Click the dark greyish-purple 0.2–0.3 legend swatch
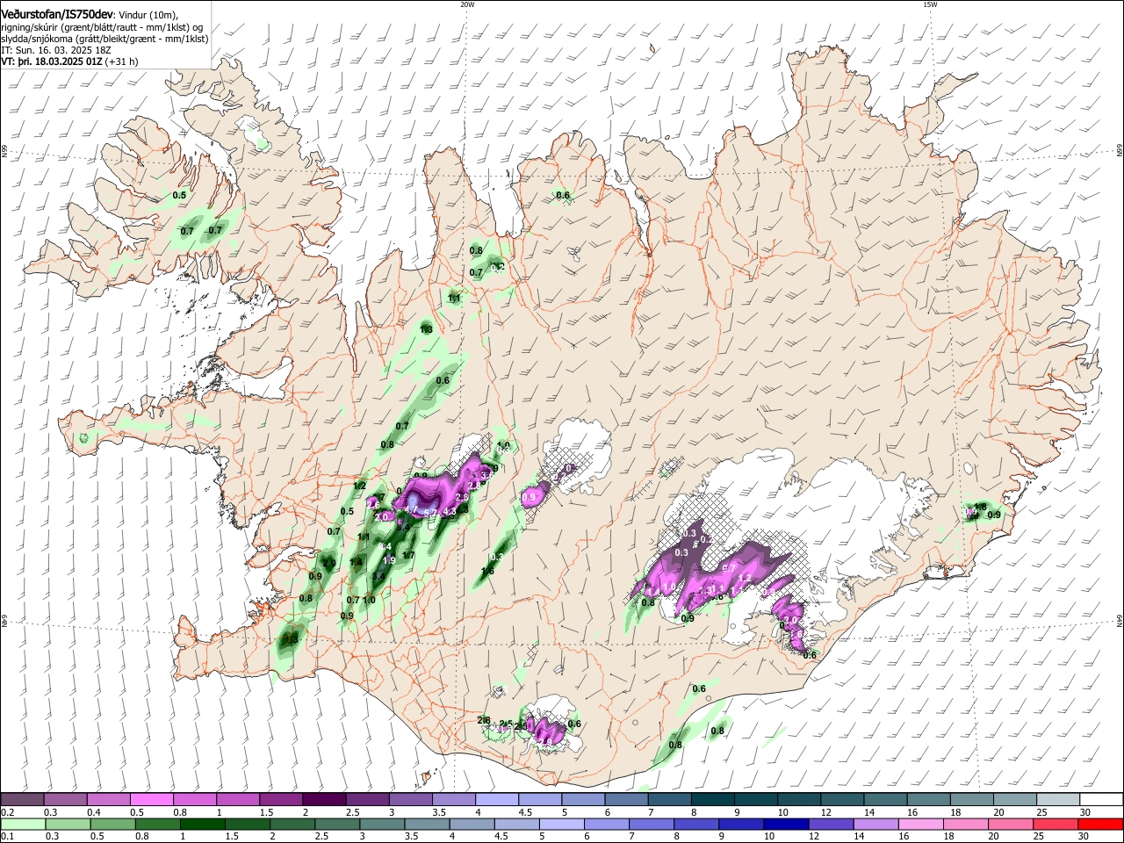The height and width of the screenshot is (843, 1124). [x=22, y=799]
